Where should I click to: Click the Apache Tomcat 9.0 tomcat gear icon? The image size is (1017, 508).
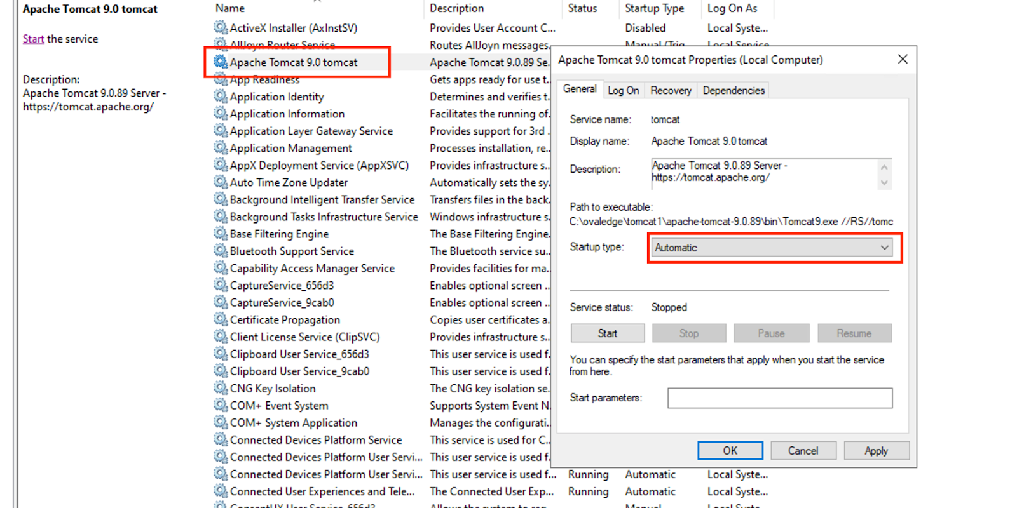(x=221, y=62)
